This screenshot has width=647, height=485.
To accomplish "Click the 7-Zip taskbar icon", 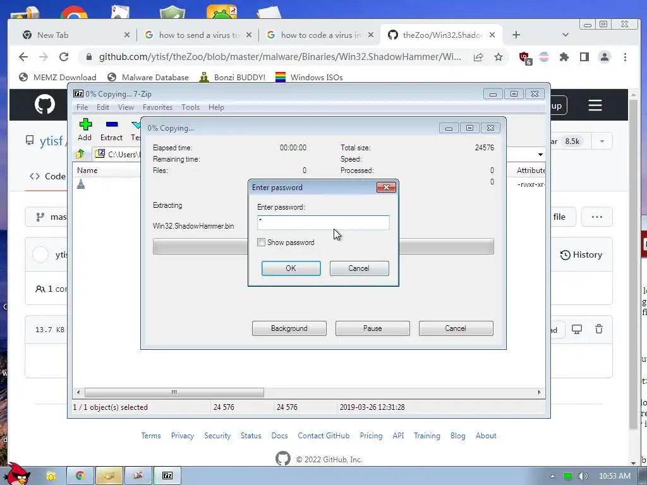I will (167, 476).
